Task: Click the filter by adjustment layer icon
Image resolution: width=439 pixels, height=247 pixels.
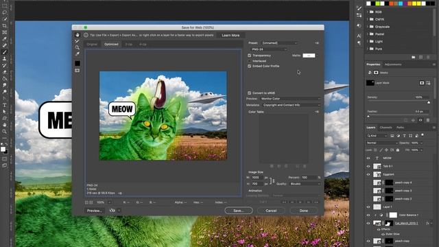Action: click(x=398, y=136)
